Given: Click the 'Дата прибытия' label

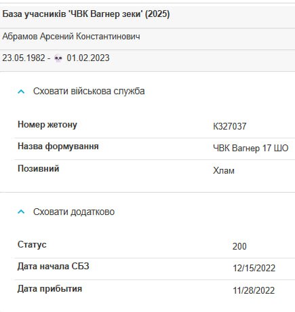Looking at the screenshot, I should coord(50,289).
